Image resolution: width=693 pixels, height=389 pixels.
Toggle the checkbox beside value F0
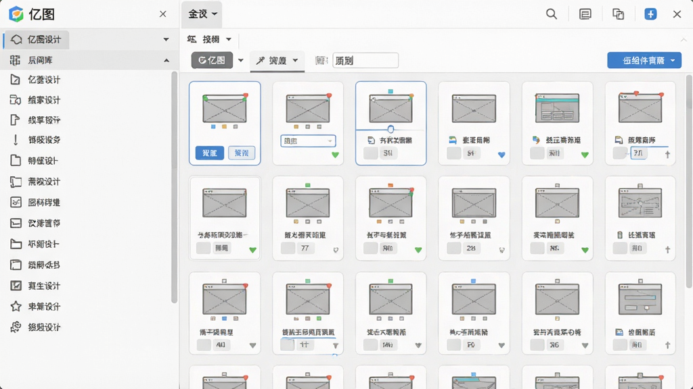pyautogui.click(x=454, y=345)
